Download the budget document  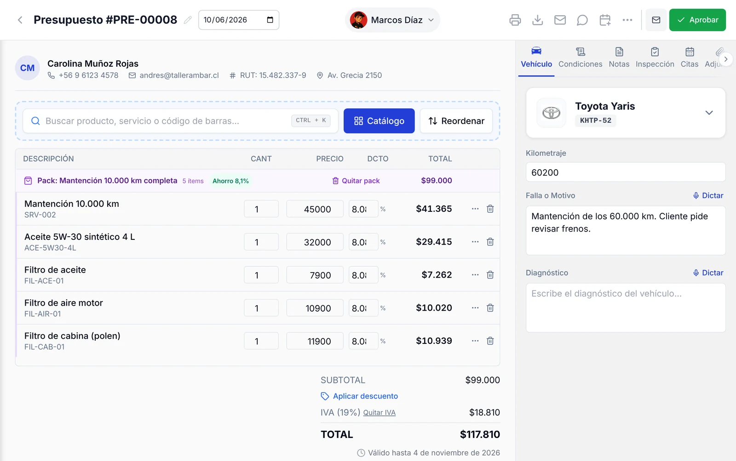coord(537,20)
